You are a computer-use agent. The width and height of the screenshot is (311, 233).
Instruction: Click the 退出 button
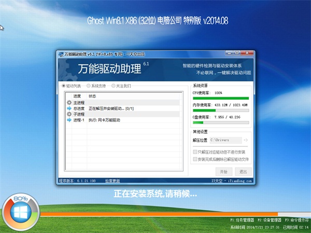tap(243, 171)
